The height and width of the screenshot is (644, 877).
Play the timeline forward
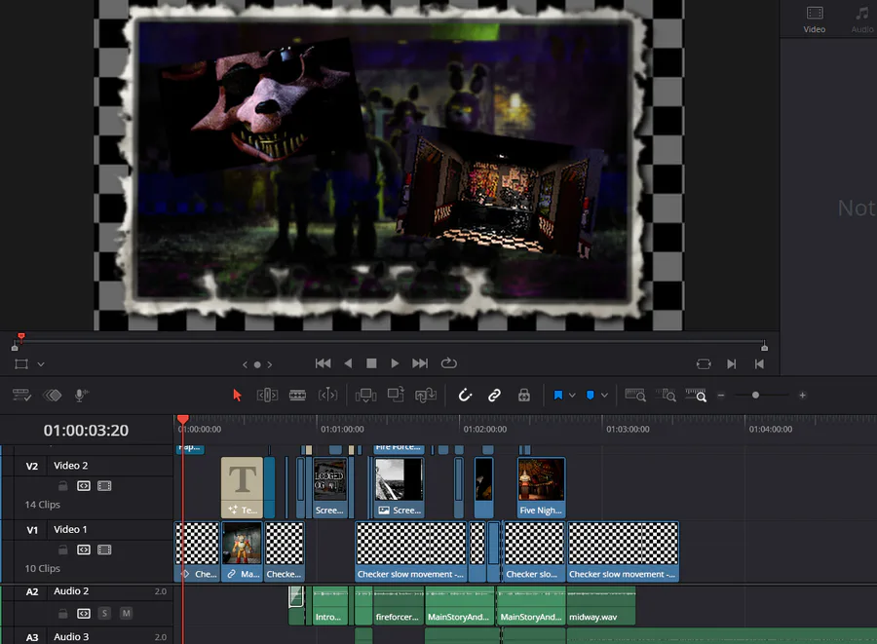tap(395, 363)
